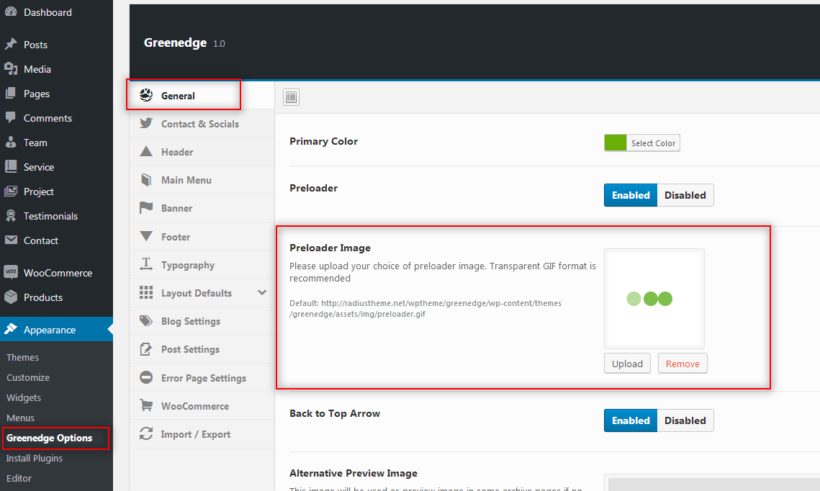Open the Main Menu options tab
This screenshot has width=820, height=491.
click(202, 181)
